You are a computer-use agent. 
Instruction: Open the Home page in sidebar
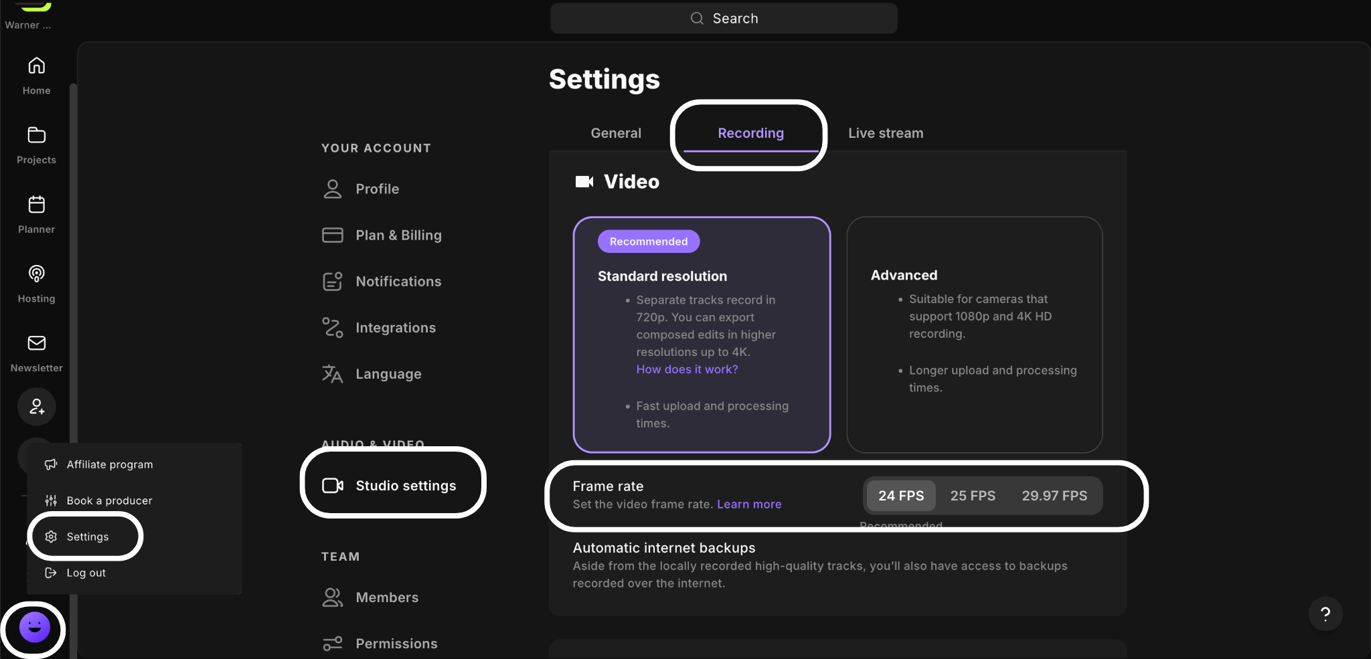click(36, 76)
